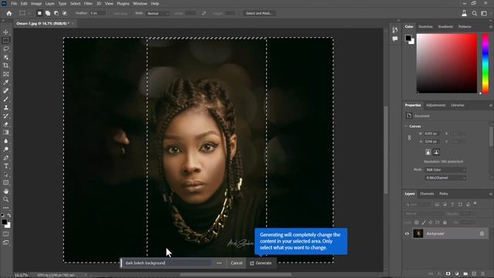The image size is (494, 278).
Task: Go to Home screen icon
Action: click(x=8, y=13)
